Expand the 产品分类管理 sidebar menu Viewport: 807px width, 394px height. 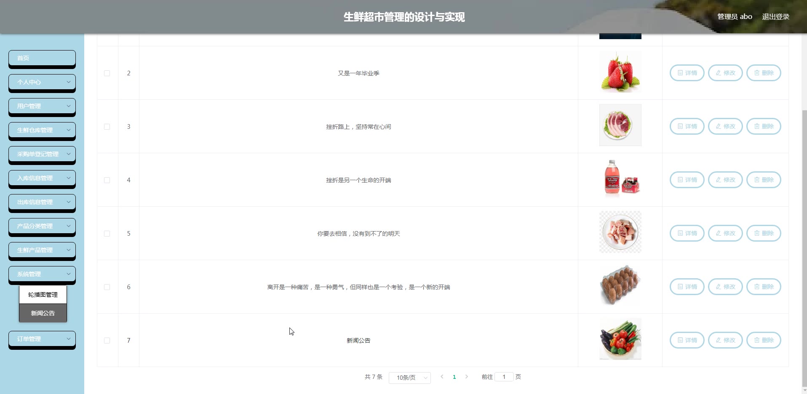42,226
